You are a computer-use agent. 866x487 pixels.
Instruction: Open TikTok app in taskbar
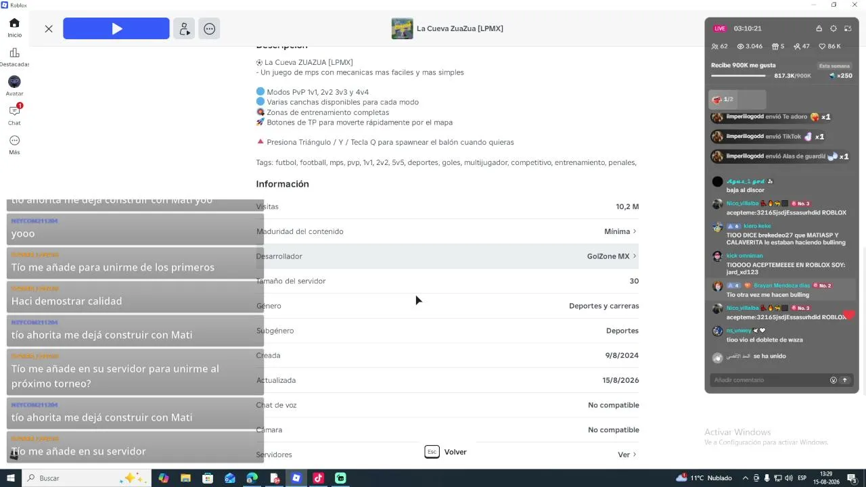318,478
